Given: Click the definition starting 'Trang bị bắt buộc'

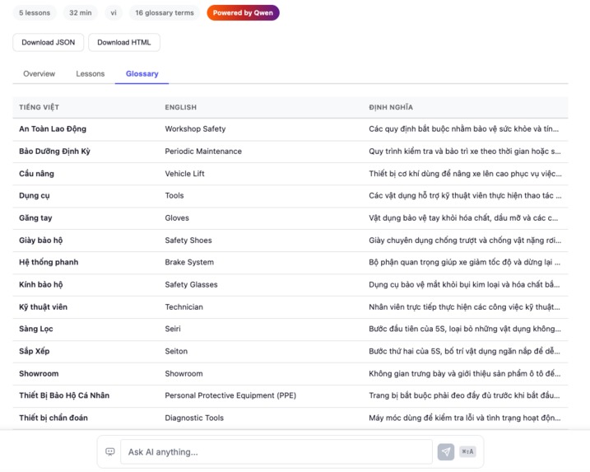Looking at the screenshot, I should [464, 395].
